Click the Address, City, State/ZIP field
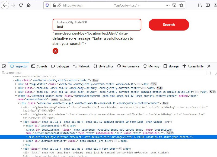 pos(97,25)
